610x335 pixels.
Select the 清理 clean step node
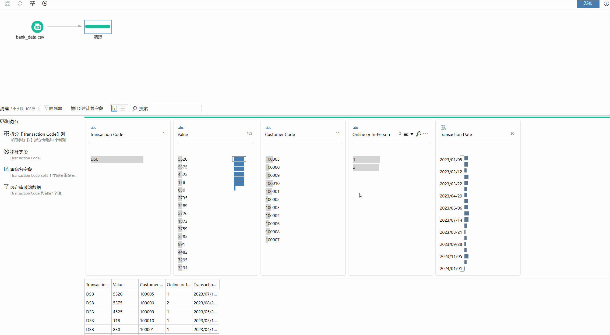98,27
